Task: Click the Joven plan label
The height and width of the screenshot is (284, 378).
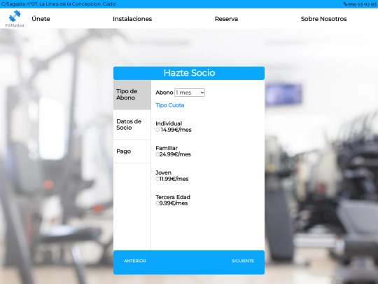Action: click(163, 173)
